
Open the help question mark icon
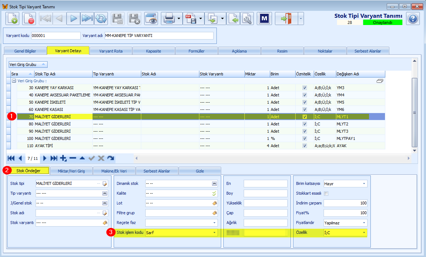pyautogui.click(x=413, y=19)
